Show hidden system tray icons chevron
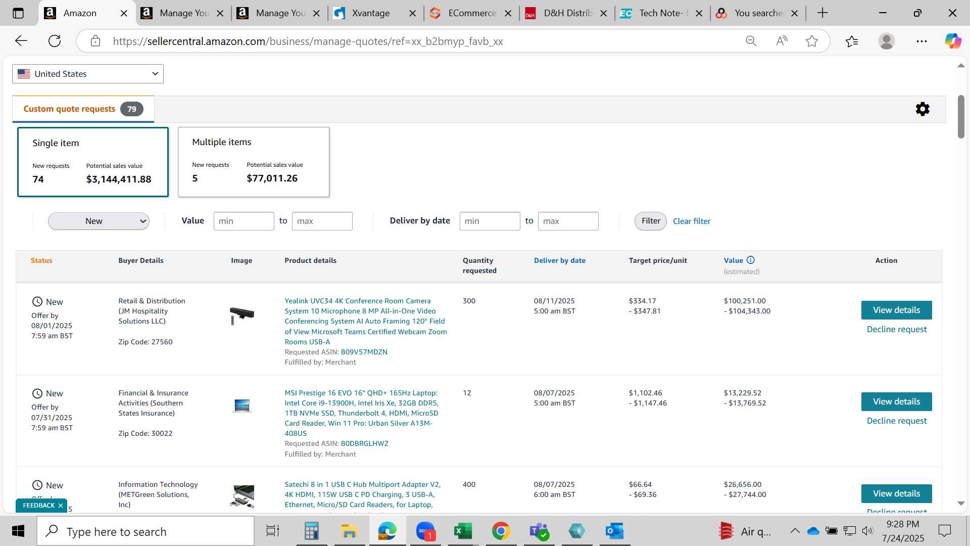This screenshot has width=970, height=546. click(x=795, y=531)
